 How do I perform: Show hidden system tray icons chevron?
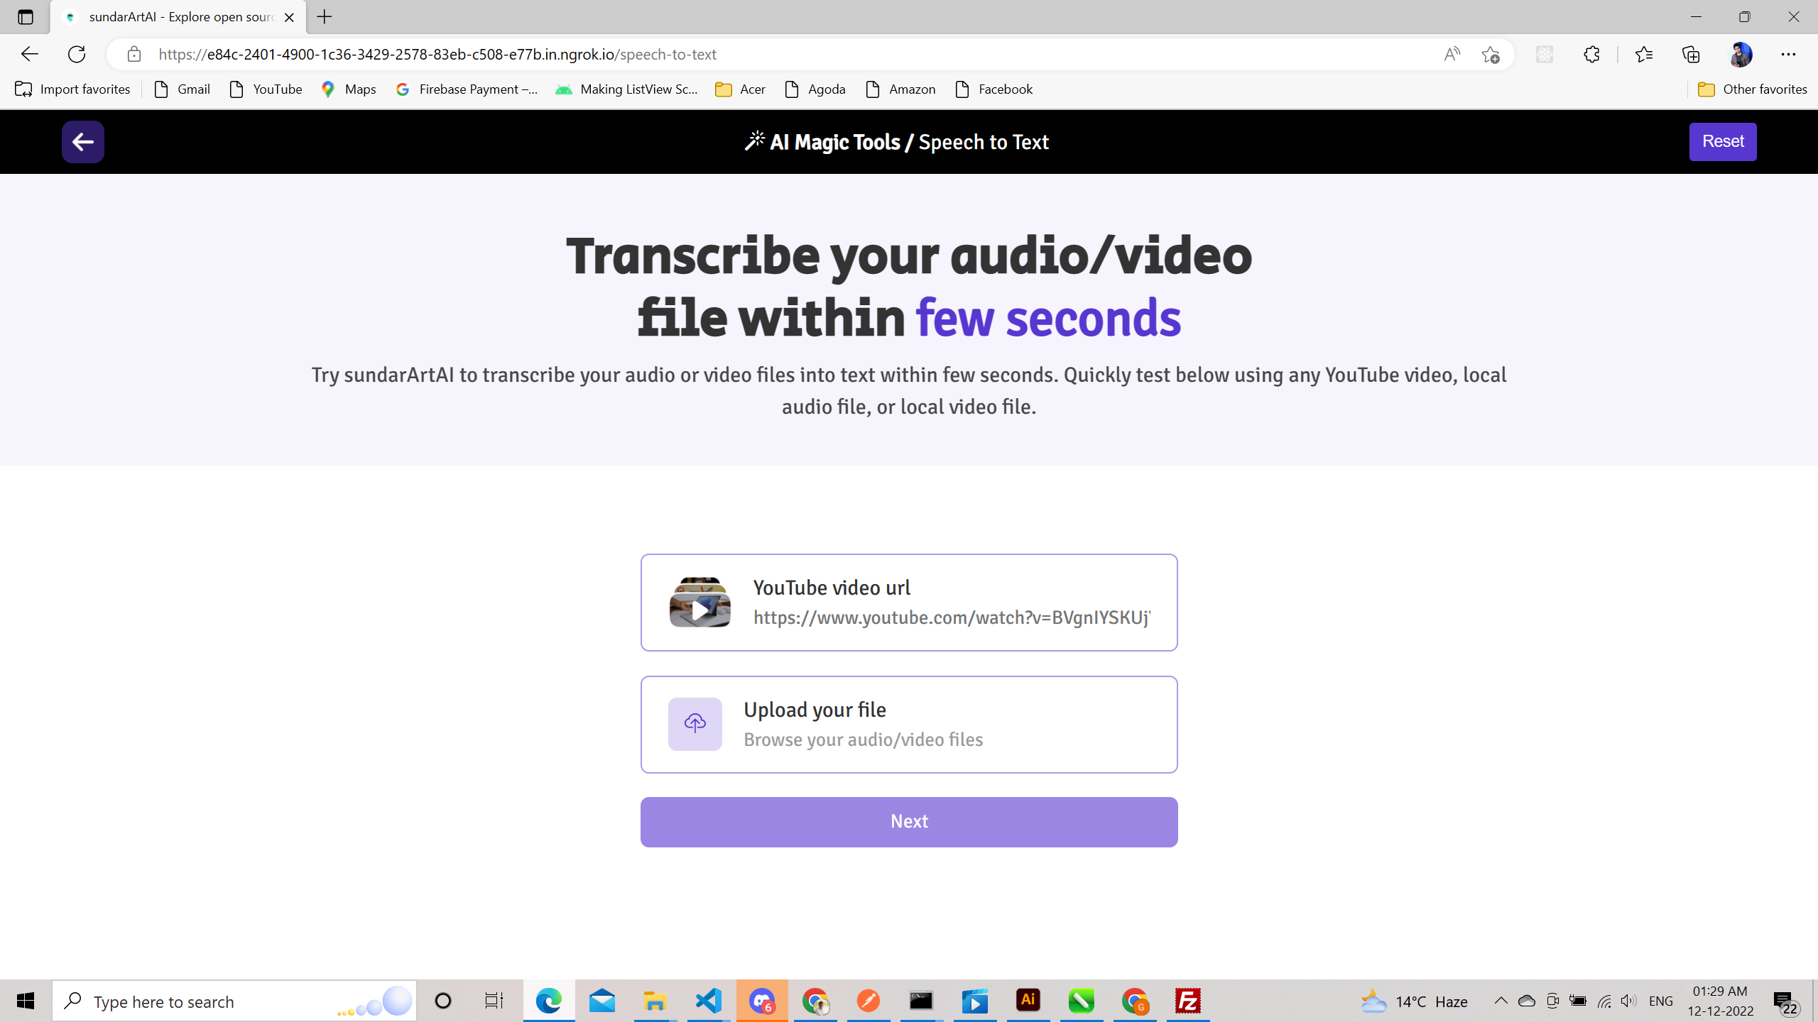click(x=1501, y=1001)
